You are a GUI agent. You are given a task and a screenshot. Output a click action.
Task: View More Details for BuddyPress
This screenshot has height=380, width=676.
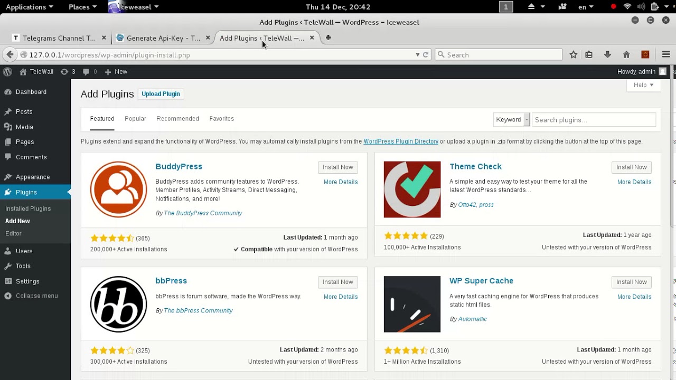tap(341, 182)
